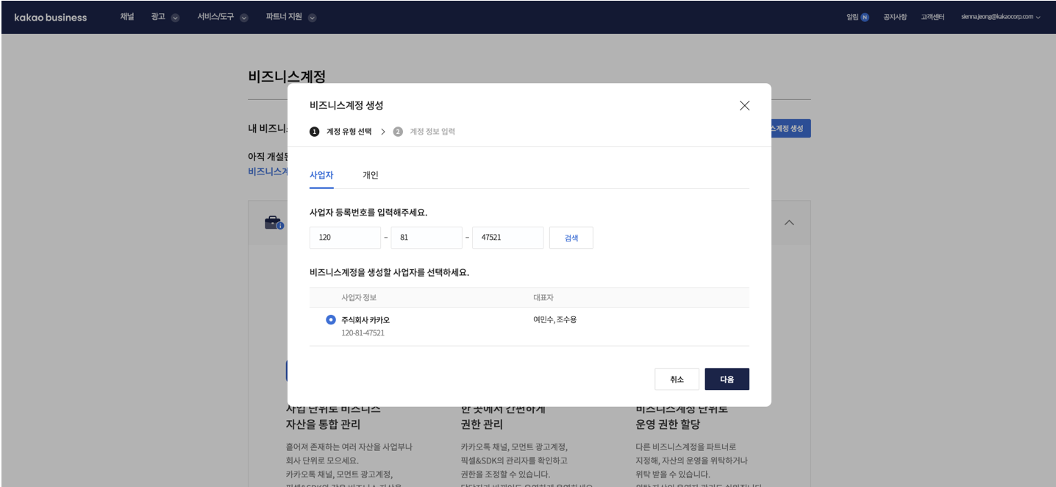The image size is (1056, 487).
Task: Click step 2 계정 정보 입력 indicator
Action: click(x=425, y=132)
